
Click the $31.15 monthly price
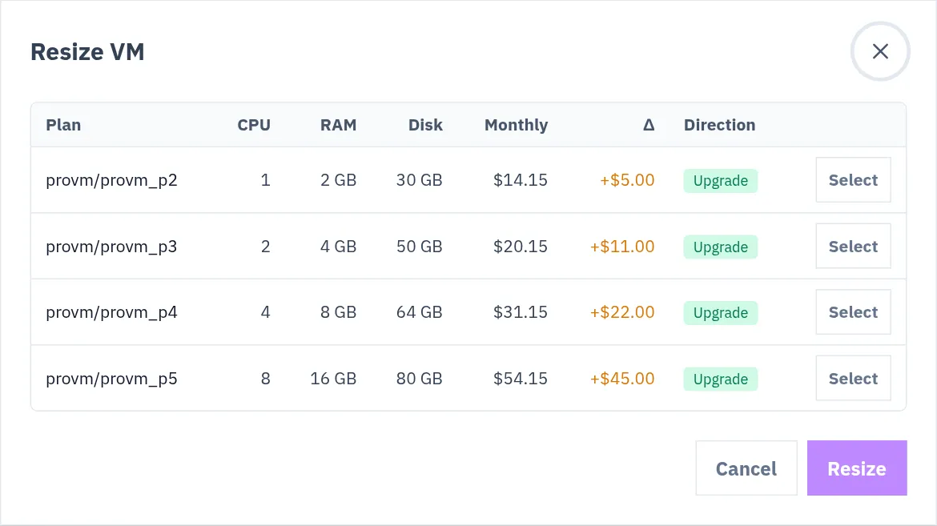(521, 312)
